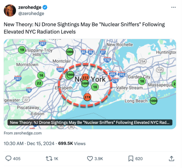Viewport: 182px width, 168px height.
Task: Click the orange 278 map marker
Action: point(87,97)
